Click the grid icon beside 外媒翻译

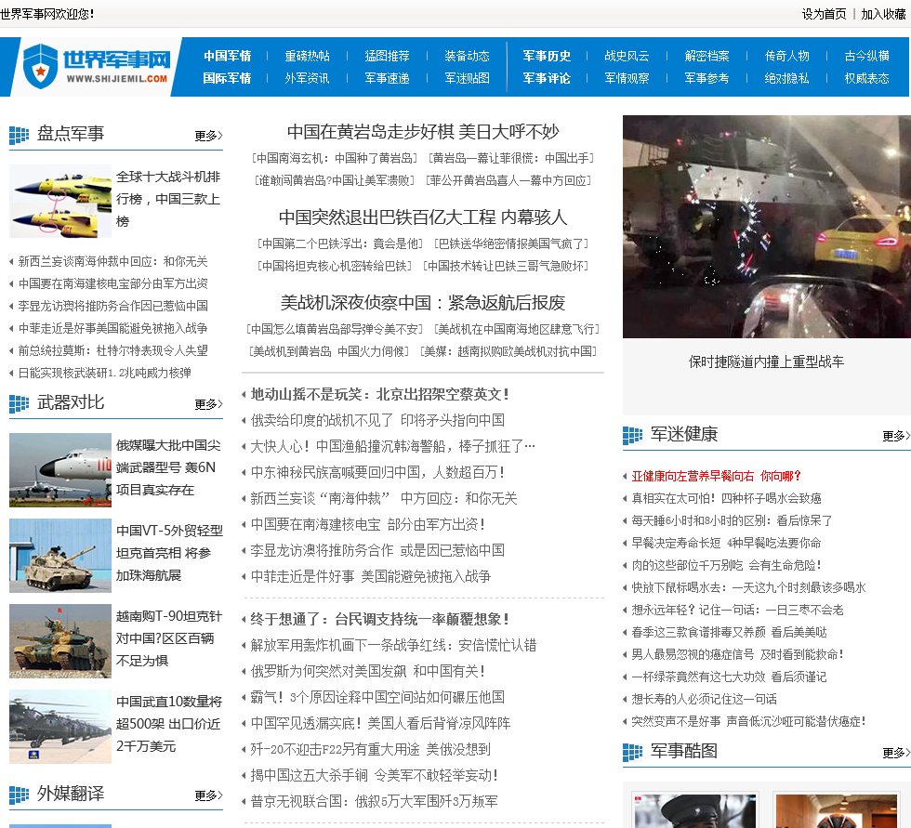pyautogui.click(x=18, y=795)
